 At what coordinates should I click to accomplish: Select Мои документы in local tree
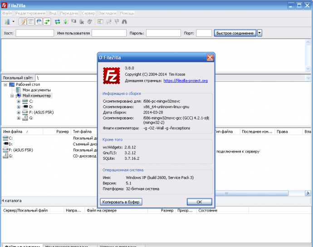click(x=37, y=90)
